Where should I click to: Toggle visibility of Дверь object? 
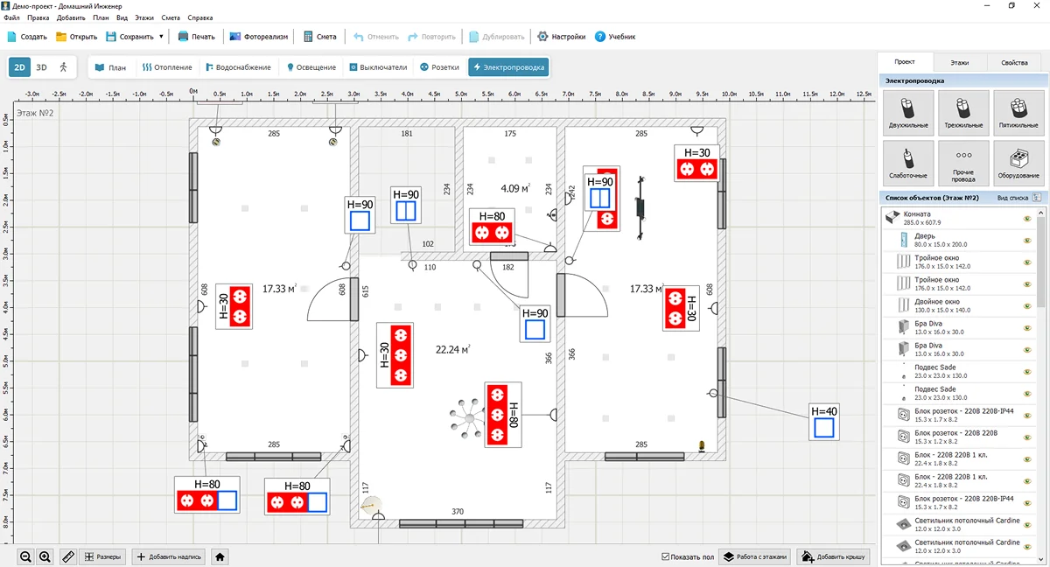pyautogui.click(x=1026, y=241)
